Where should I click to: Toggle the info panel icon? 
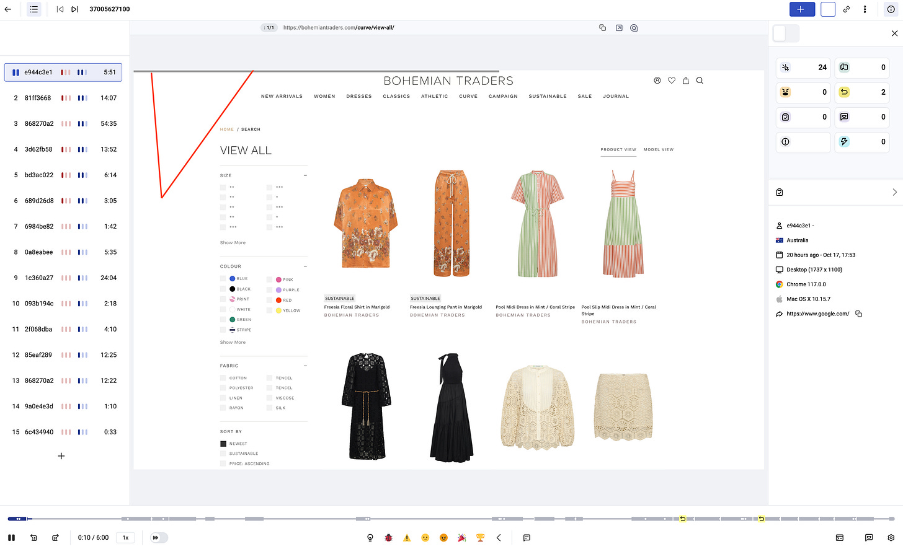tap(891, 9)
